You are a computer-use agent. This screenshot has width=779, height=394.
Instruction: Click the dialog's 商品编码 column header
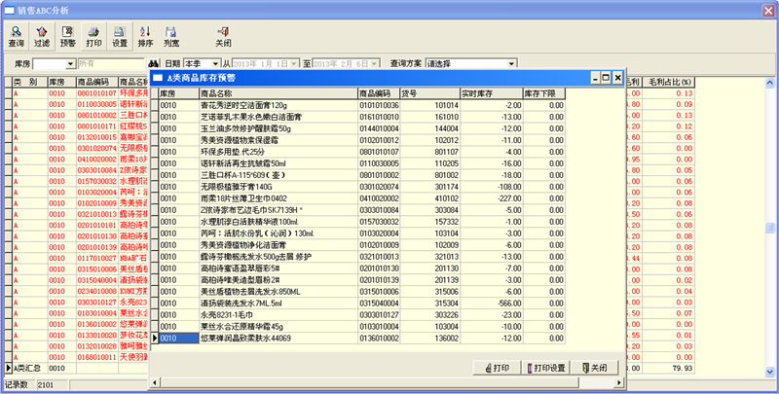379,93
